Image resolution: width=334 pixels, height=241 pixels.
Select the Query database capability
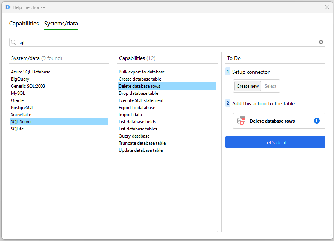pyautogui.click(x=134, y=136)
